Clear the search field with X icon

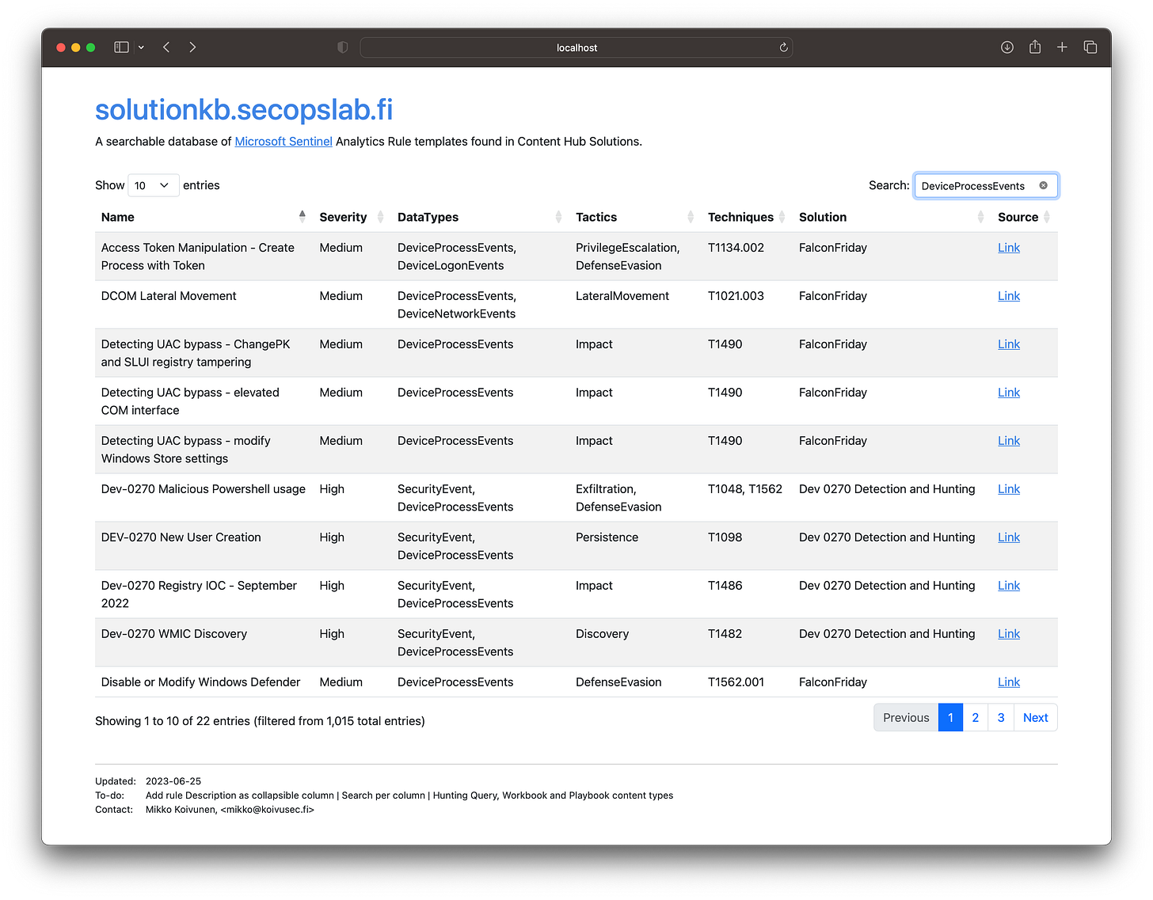1043,185
